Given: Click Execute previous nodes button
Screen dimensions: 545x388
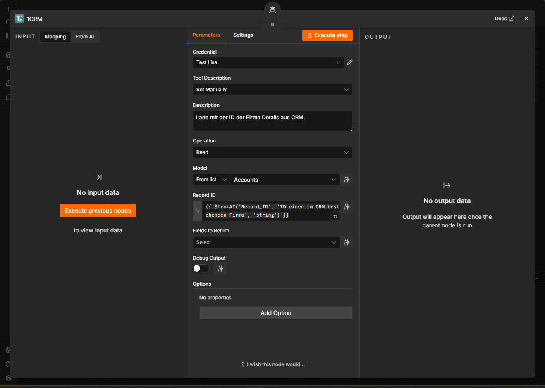Looking at the screenshot, I should point(98,211).
